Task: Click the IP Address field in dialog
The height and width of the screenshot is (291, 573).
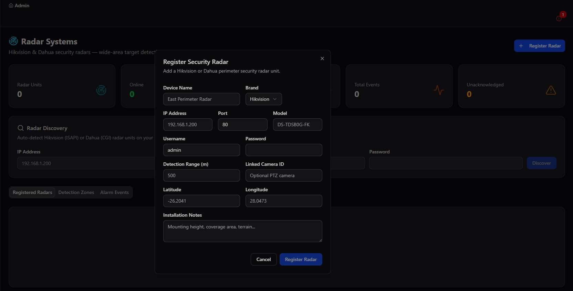Action: (188, 125)
